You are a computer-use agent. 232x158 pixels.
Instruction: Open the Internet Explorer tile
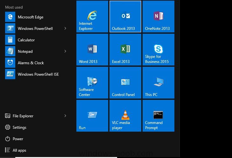click(92, 17)
